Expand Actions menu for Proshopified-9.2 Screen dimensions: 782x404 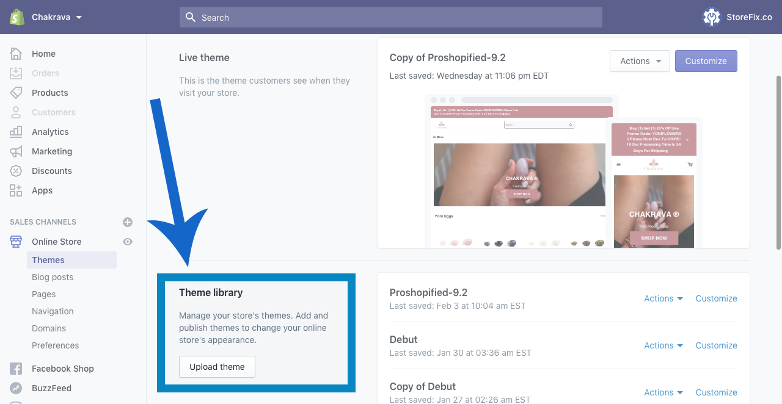click(x=663, y=298)
